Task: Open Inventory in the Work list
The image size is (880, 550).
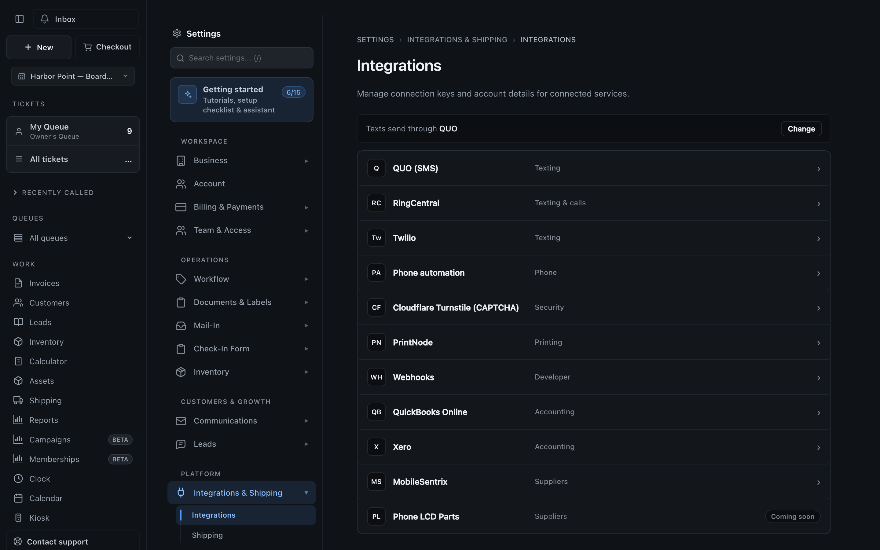Action: 73,342
